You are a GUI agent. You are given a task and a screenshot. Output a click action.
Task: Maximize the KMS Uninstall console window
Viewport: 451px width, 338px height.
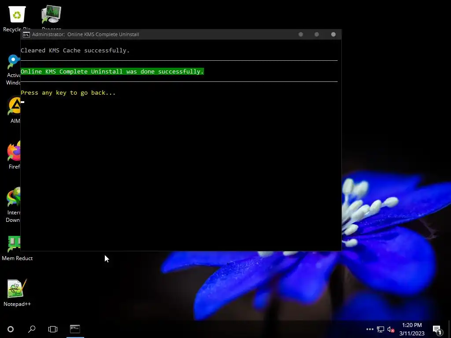tap(317, 34)
